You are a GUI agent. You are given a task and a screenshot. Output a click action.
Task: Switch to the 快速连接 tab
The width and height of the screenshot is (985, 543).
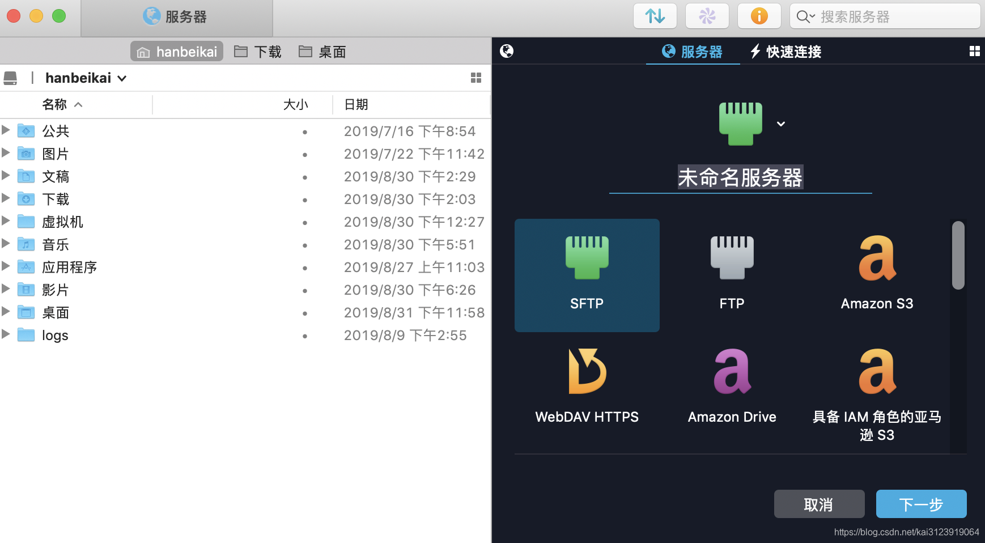point(786,52)
